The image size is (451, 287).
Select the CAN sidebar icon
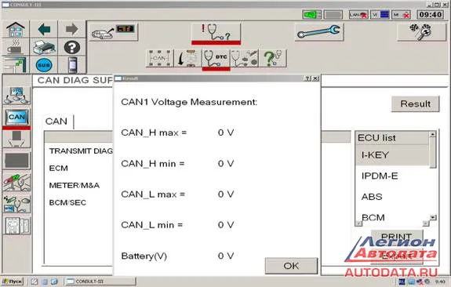tap(16, 118)
